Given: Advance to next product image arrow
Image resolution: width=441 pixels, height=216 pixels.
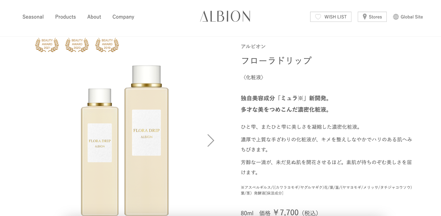Looking at the screenshot, I should (211, 141).
